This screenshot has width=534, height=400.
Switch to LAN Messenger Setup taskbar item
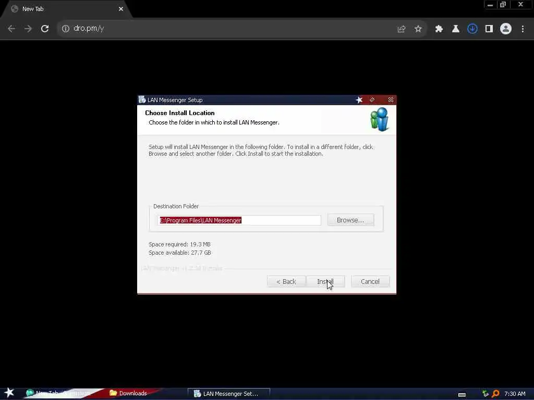(x=229, y=394)
